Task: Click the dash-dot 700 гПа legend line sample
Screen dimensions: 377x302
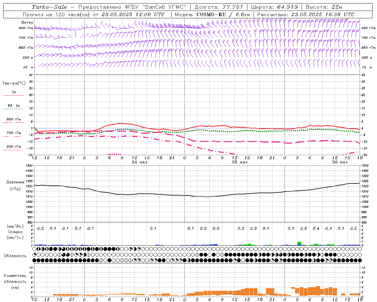Action: (14, 136)
